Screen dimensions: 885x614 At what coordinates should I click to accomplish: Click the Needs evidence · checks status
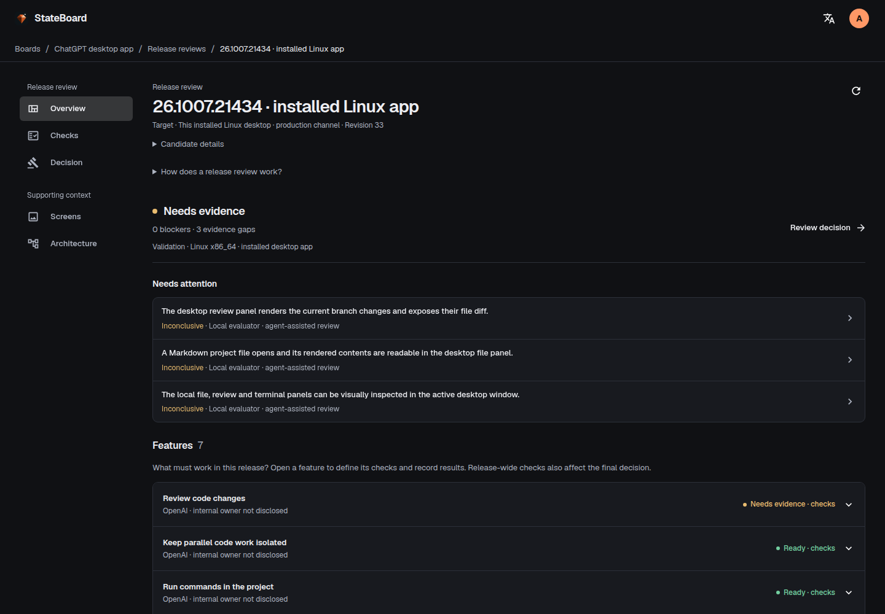pos(789,504)
